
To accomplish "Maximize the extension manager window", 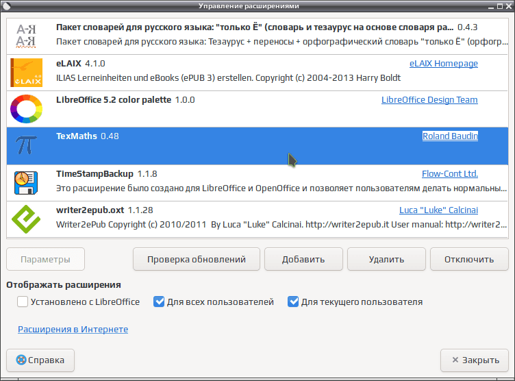I will click(x=500, y=6).
